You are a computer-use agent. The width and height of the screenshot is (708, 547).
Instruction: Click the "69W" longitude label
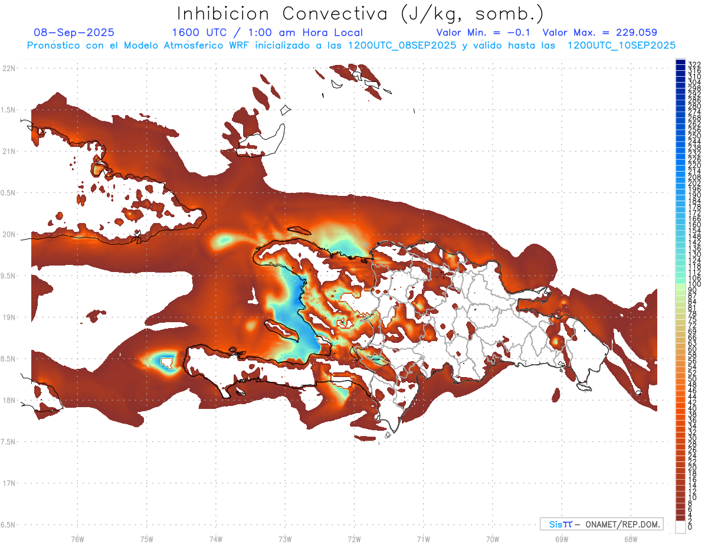pos(562,539)
